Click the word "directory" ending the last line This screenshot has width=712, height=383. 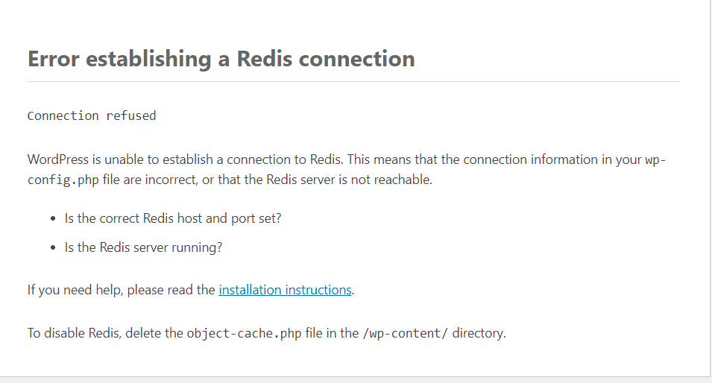coord(478,334)
